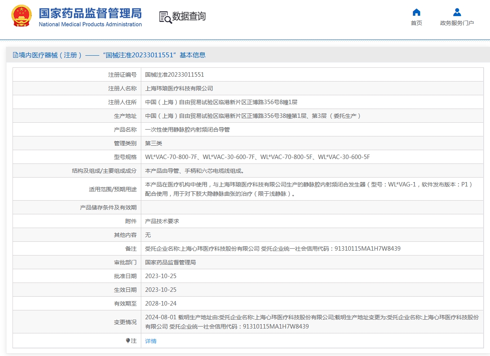Click product name 一次性使用静脉腔内射频闭合导管

tap(188, 130)
